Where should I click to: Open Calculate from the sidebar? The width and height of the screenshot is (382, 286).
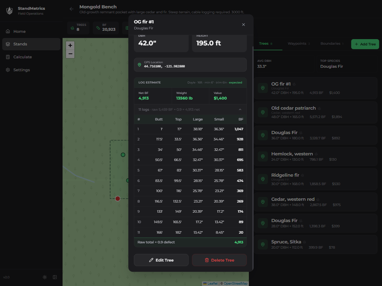tap(22, 57)
